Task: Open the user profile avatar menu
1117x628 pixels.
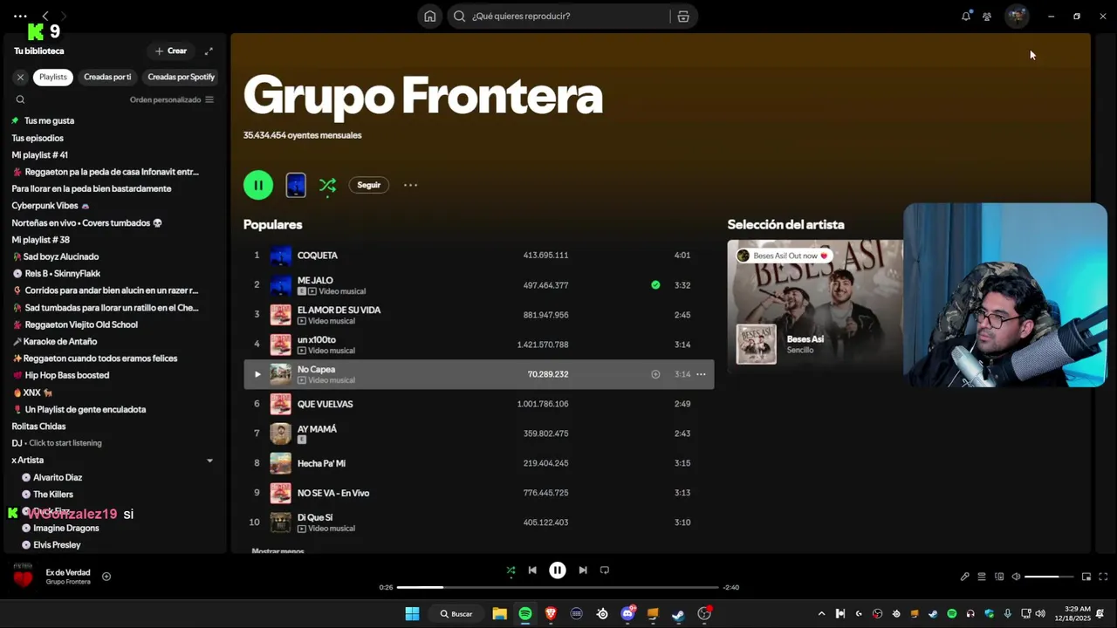Action: [1017, 16]
